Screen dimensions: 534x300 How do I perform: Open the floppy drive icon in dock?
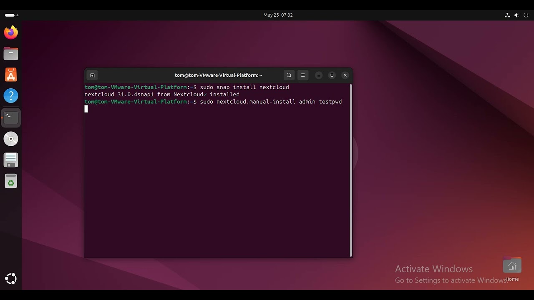[11, 160]
